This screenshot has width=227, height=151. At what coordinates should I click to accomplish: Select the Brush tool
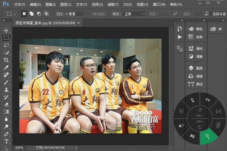(6, 82)
